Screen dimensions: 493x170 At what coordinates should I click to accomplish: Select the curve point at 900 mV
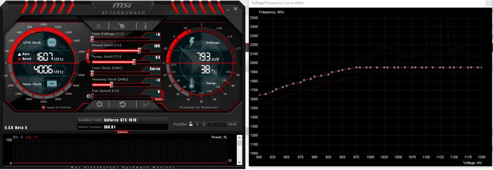pyautogui.click(x=315, y=77)
